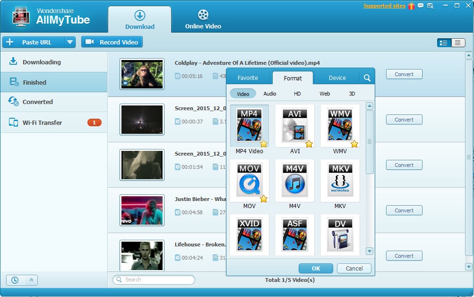The height and width of the screenshot is (297, 474).
Task: Click Convert for the Justin Bieber video
Action: 404,210
